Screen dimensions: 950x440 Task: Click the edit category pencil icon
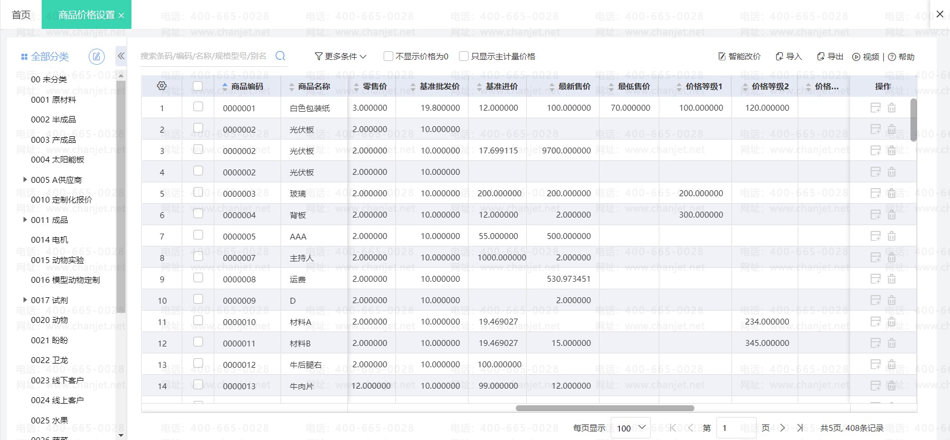[97, 56]
